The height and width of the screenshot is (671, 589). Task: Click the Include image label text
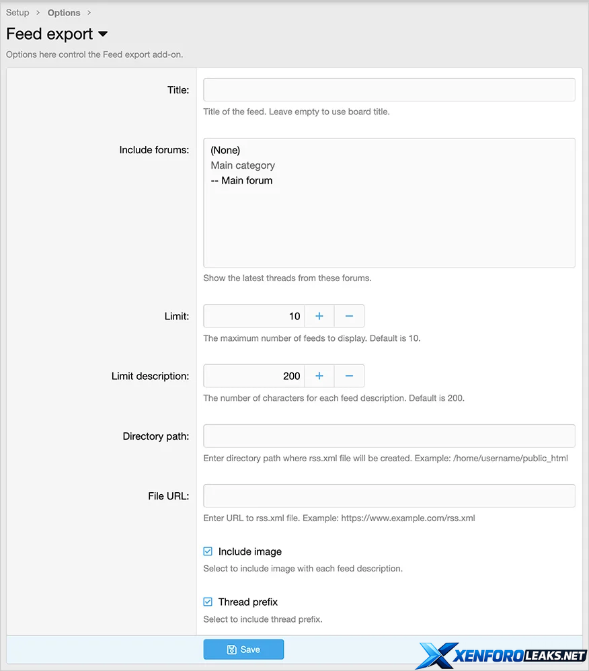(249, 551)
